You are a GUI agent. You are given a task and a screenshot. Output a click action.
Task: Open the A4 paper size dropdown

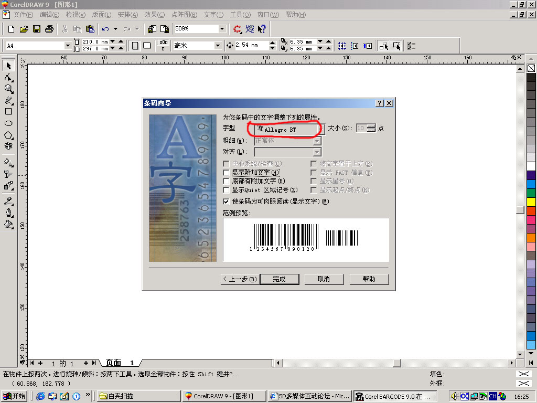pyautogui.click(x=68, y=46)
